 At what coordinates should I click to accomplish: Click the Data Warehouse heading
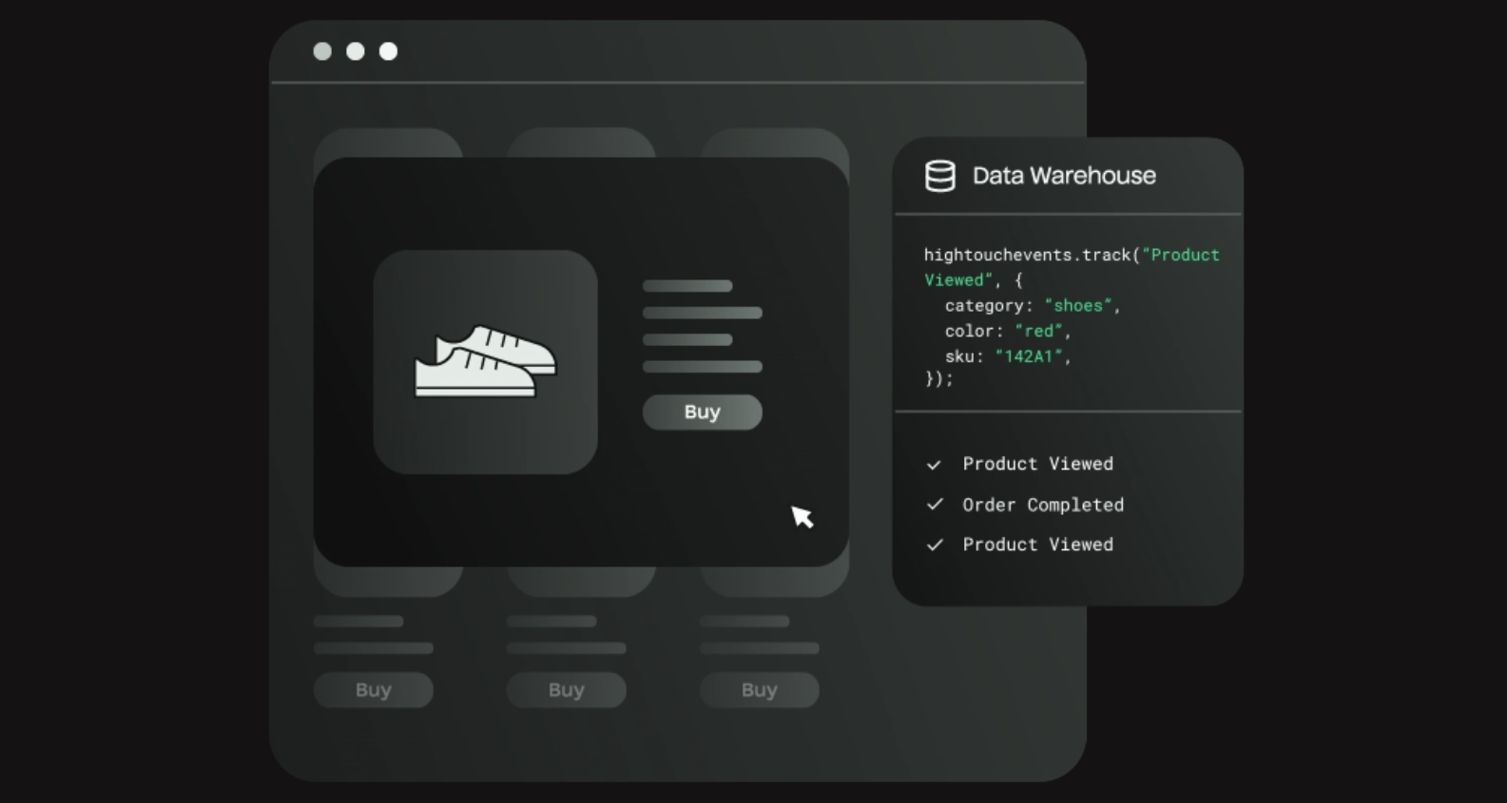tap(1064, 176)
